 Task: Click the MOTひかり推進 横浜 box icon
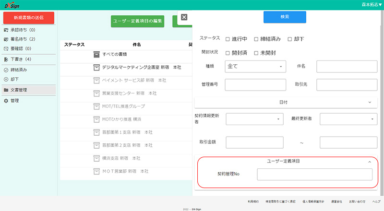click(96, 119)
